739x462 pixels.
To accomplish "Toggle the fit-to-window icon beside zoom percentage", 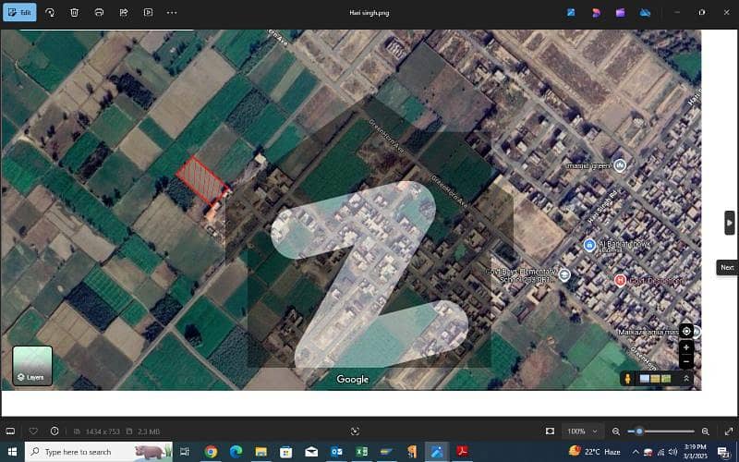I will (550, 431).
